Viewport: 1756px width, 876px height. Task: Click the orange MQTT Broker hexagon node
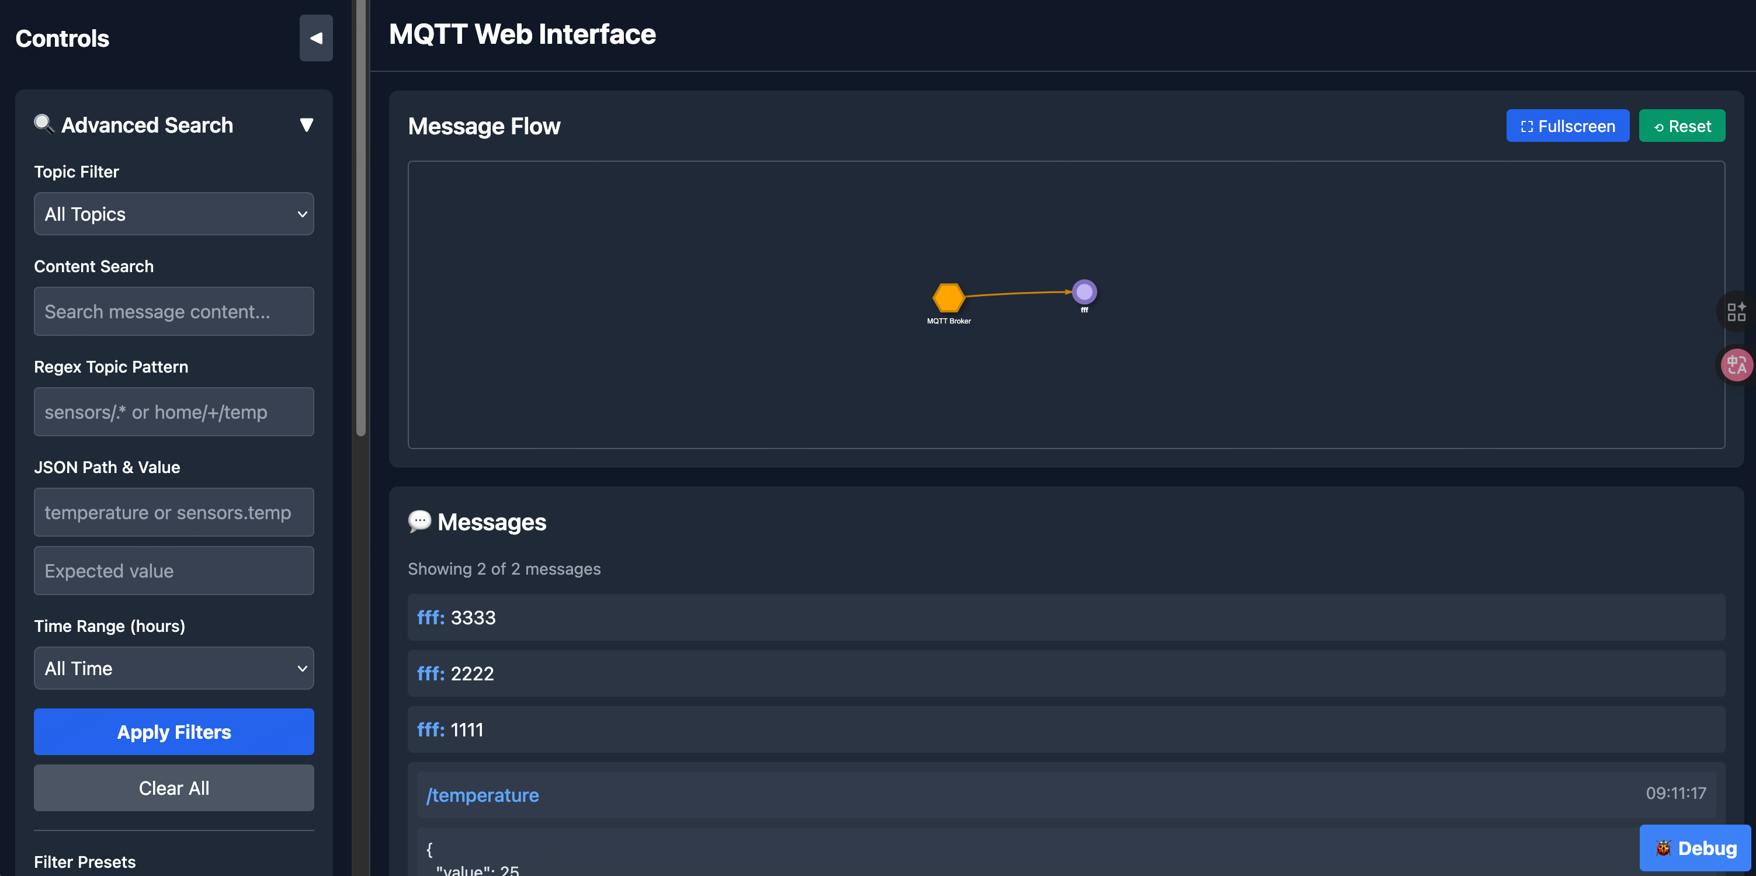pos(948,298)
